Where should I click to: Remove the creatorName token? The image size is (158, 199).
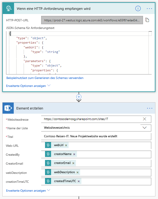coord(74,154)
